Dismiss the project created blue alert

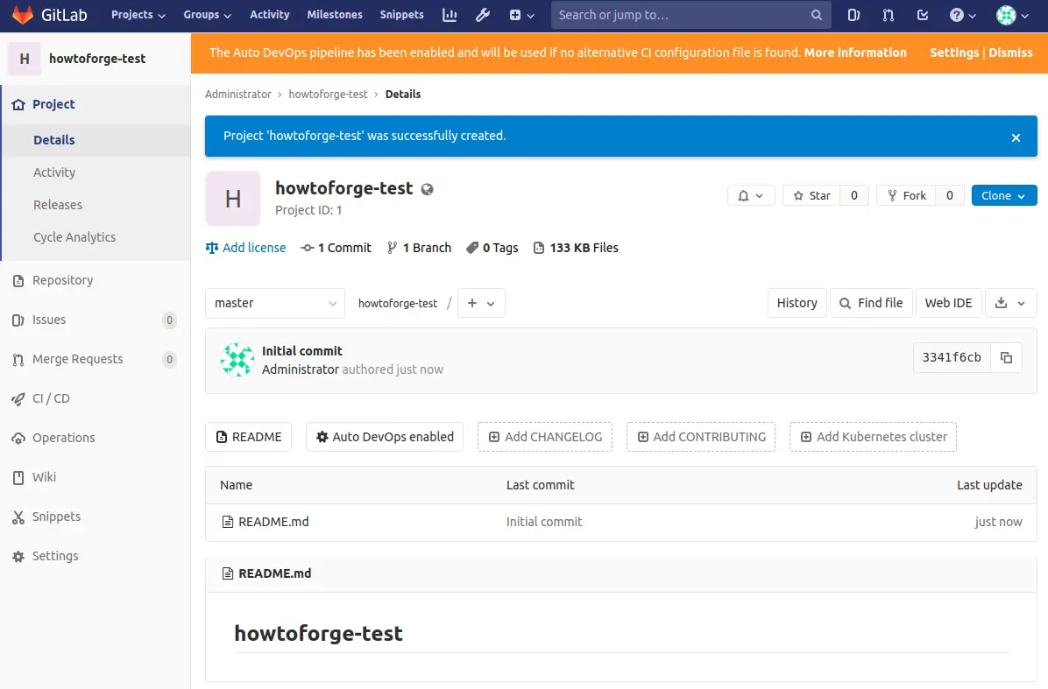(x=1016, y=137)
